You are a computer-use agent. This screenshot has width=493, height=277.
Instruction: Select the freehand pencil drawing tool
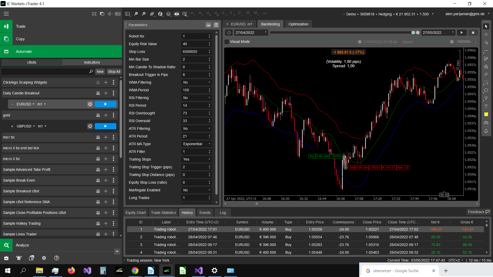[486, 58]
